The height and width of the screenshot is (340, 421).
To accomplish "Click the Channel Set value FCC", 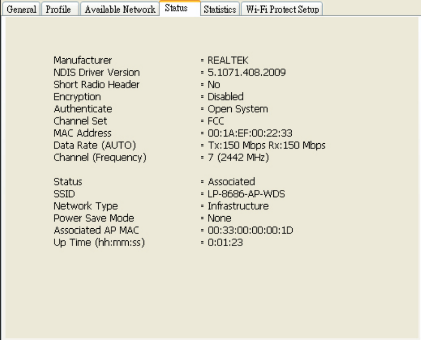I will 217,121.
